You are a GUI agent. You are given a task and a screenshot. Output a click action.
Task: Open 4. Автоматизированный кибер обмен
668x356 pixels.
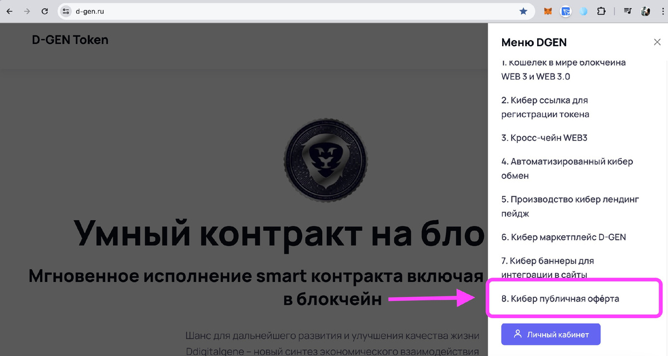click(567, 169)
